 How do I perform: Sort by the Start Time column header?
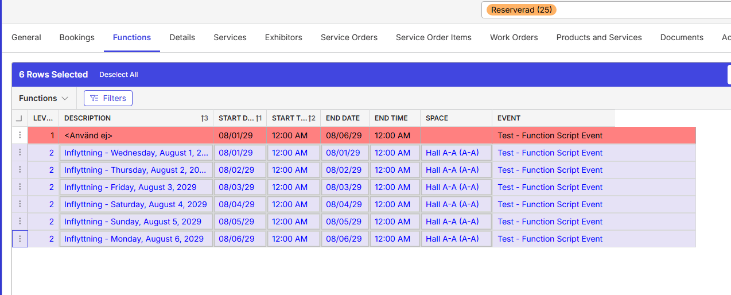point(293,118)
